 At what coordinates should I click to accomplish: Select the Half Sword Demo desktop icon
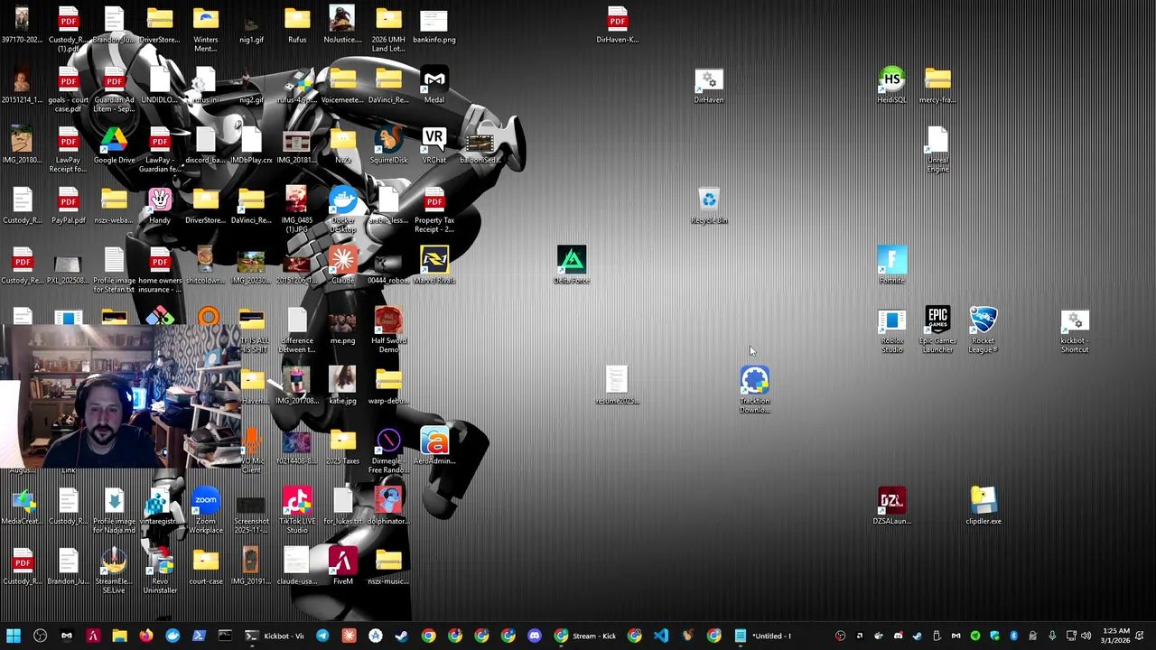[388, 330]
